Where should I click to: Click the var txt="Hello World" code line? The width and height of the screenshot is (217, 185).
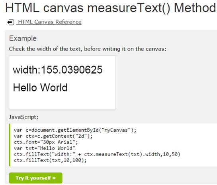point(45,148)
